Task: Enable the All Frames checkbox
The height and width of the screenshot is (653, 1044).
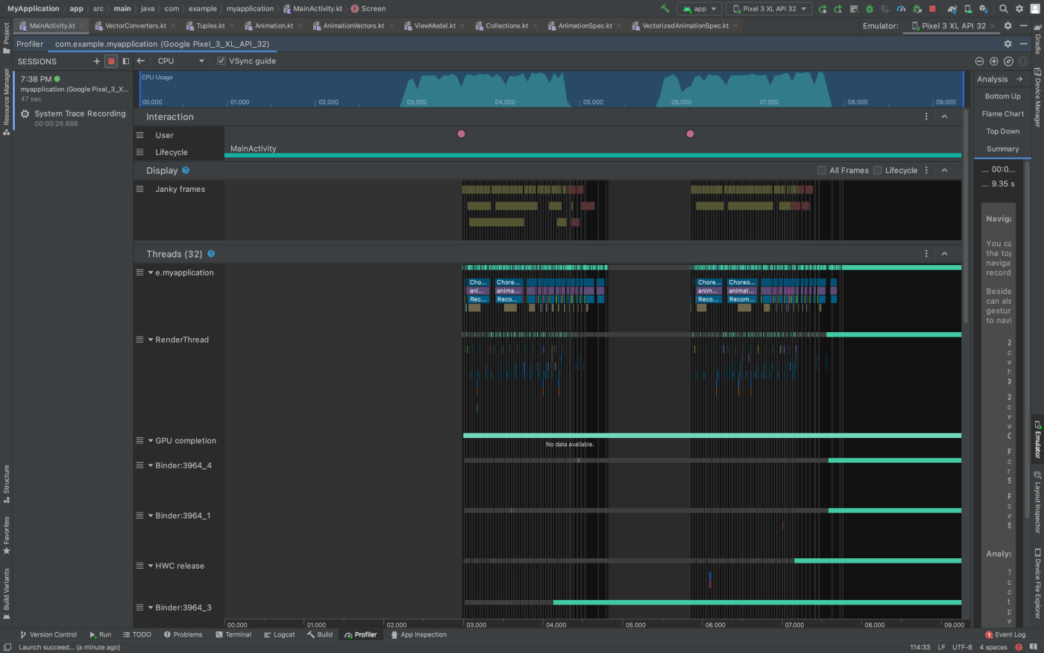Action: point(822,170)
